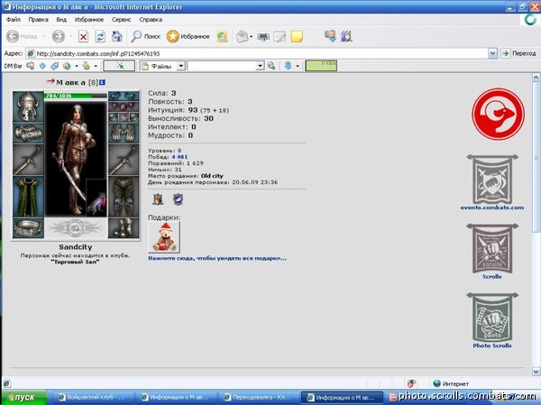The height and width of the screenshot is (405, 541).
Task: Open History using the clock-globe icon
Action: coord(222,36)
